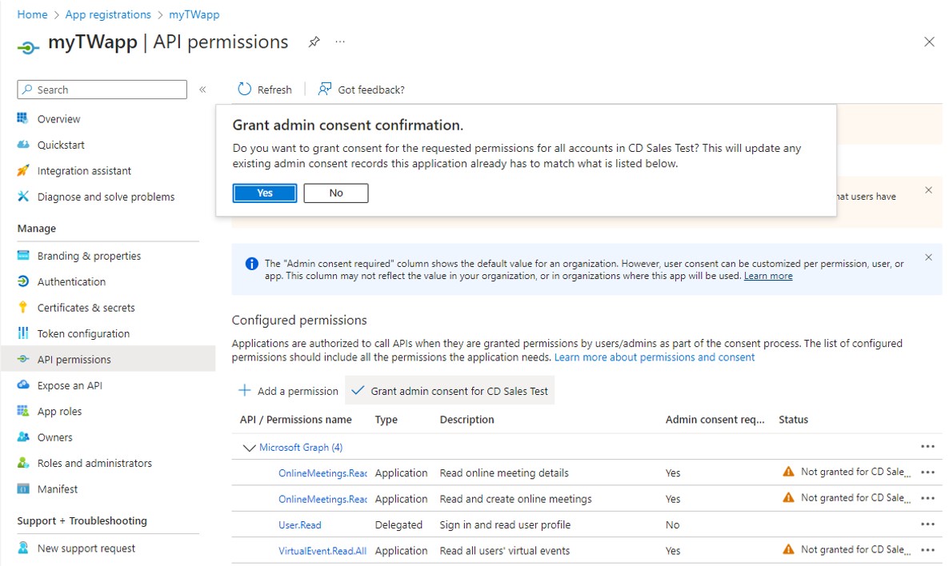Decline admin consent with No button
Screen dimensions: 949x566
click(336, 193)
